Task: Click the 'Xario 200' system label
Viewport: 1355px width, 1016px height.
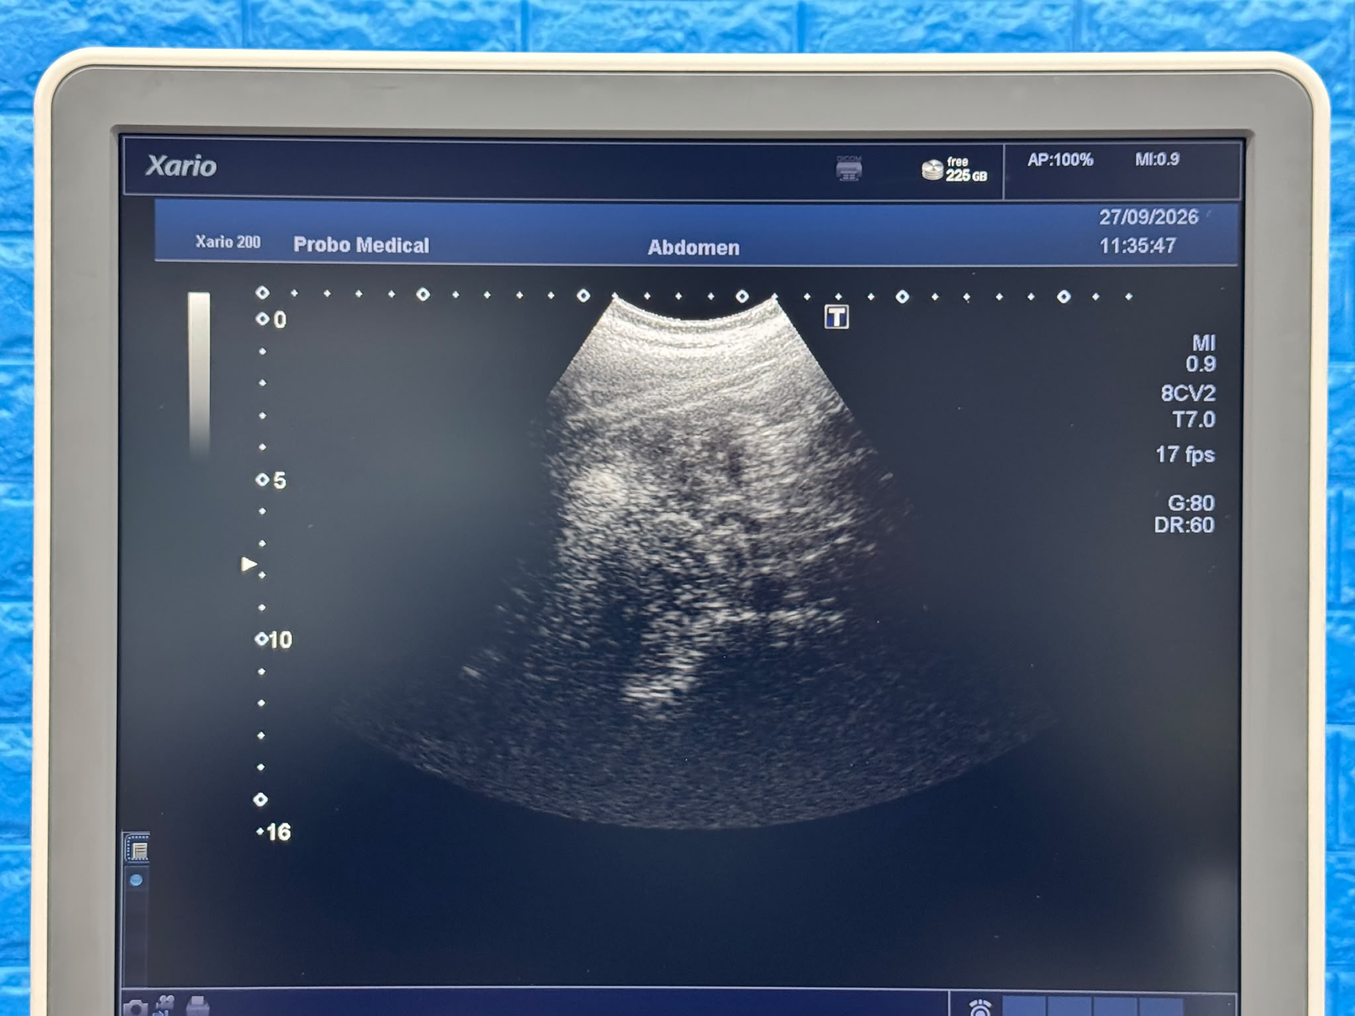Action: pyautogui.click(x=228, y=241)
